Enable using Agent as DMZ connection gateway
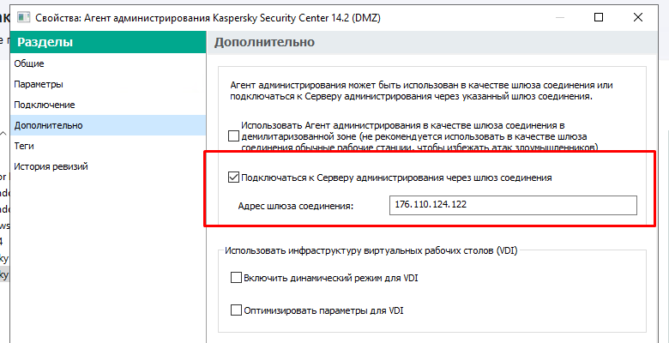This screenshot has width=669, height=343. click(234, 135)
